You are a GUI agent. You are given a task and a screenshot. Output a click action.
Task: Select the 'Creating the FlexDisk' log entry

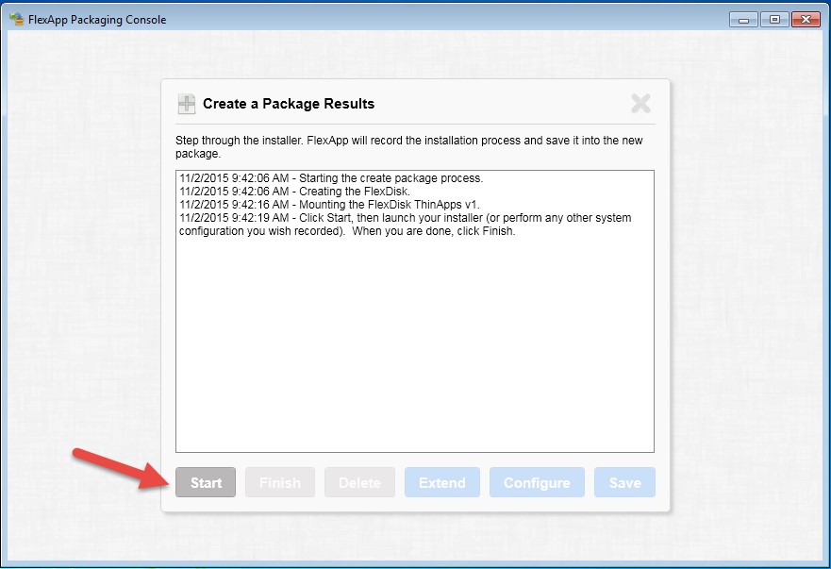(x=294, y=192)
